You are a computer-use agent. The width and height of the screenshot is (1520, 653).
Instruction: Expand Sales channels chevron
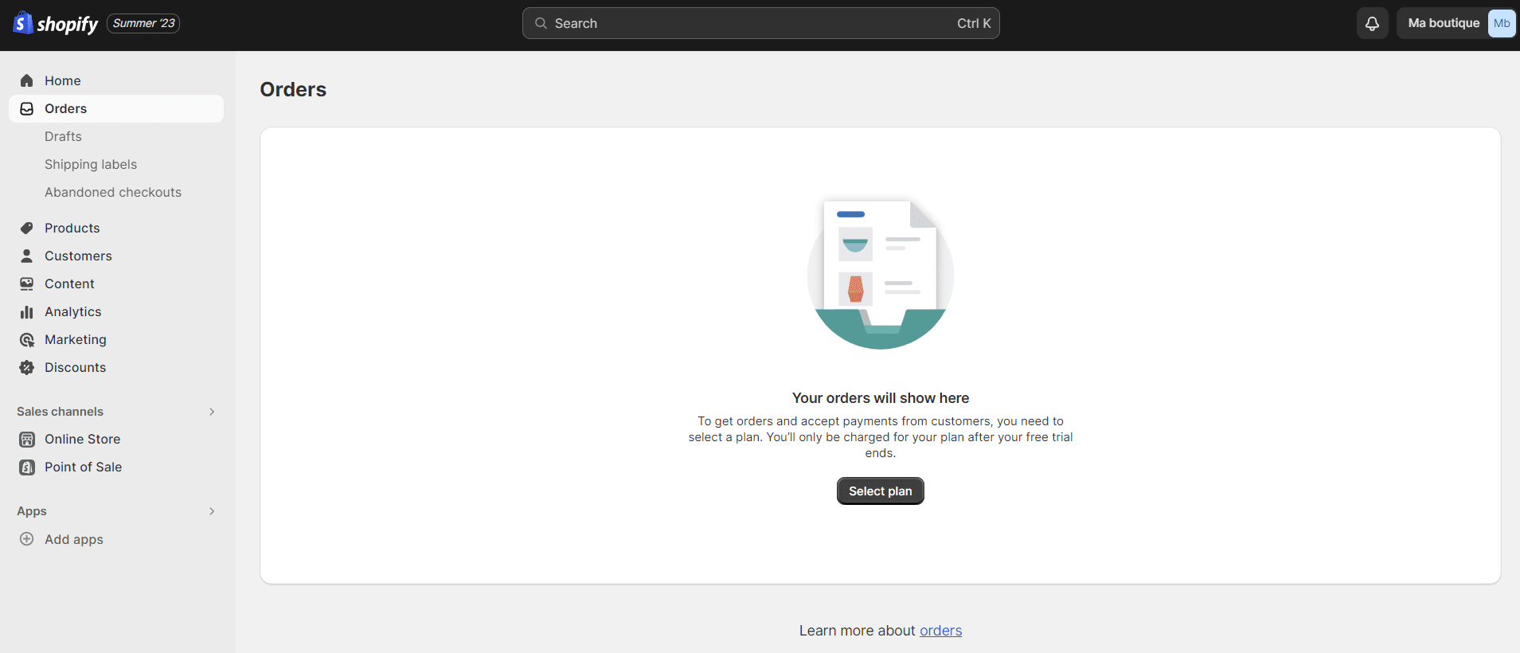(x=212, y=412)
